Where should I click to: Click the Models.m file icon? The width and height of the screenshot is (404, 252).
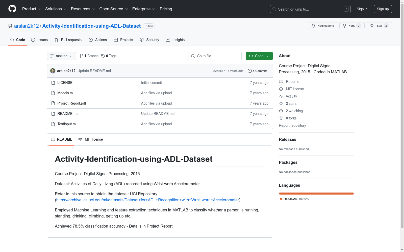tap(53, 93)
